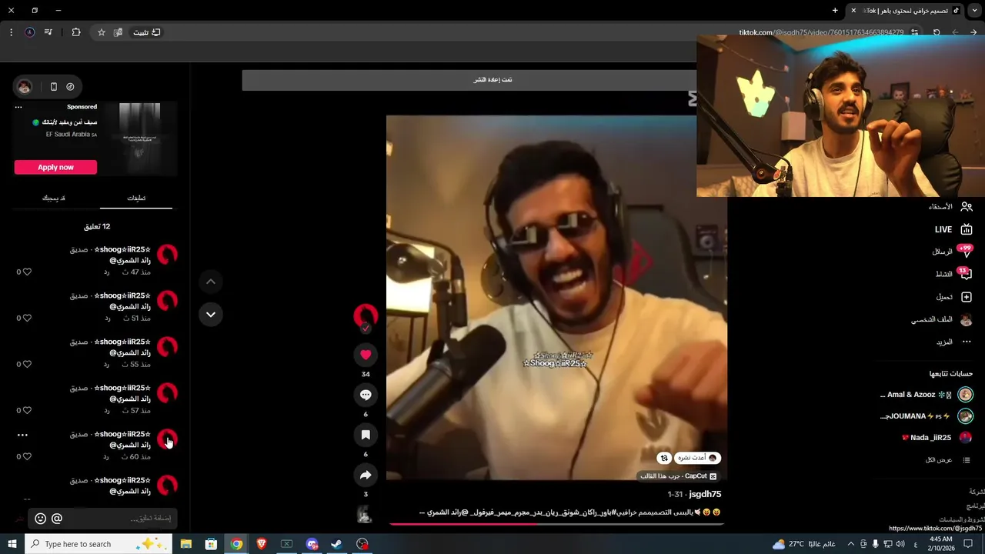Go to previous video with up chevron
This screenshot has width=985, height=554.
tap(211, 282)
